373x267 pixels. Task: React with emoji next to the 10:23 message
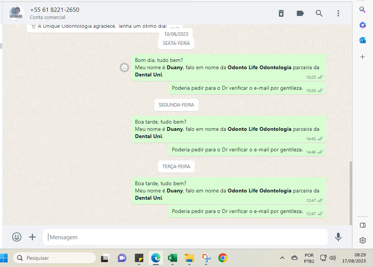point(124,67)
